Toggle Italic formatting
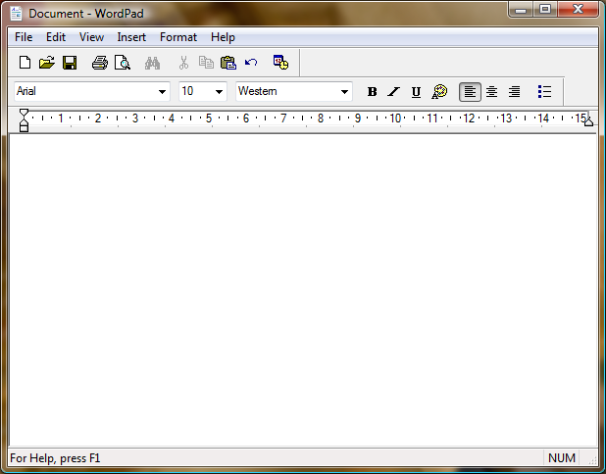The height and width of the screenshot is (474, 606). [x=393, y=91]
